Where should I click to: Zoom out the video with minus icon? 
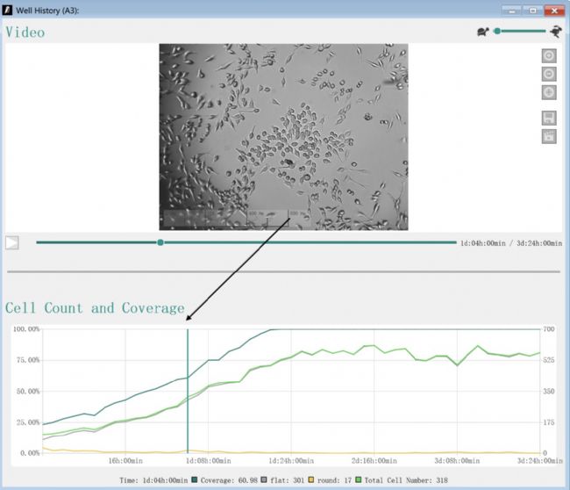coord(549,74)
